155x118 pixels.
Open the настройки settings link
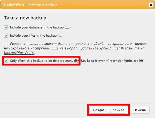point(40,48)
